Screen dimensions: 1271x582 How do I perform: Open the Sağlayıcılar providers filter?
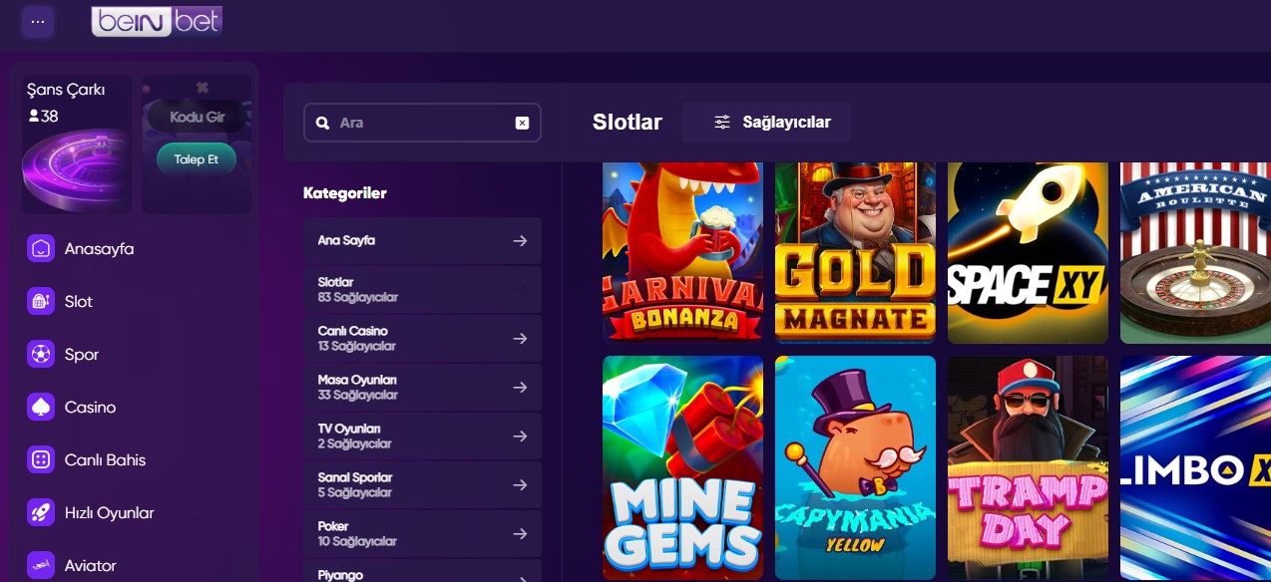point(771,123)
